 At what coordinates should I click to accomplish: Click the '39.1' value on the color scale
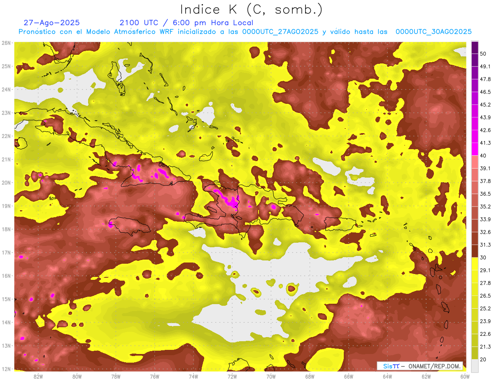485,168
